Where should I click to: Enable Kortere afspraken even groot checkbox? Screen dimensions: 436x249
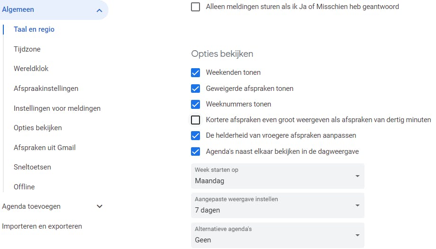pos(195,120)
